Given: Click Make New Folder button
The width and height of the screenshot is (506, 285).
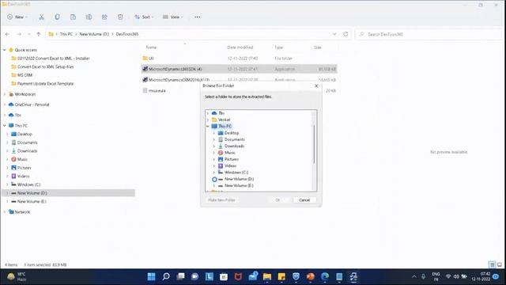Looking at the screenshot, I should tap(221, 200).
